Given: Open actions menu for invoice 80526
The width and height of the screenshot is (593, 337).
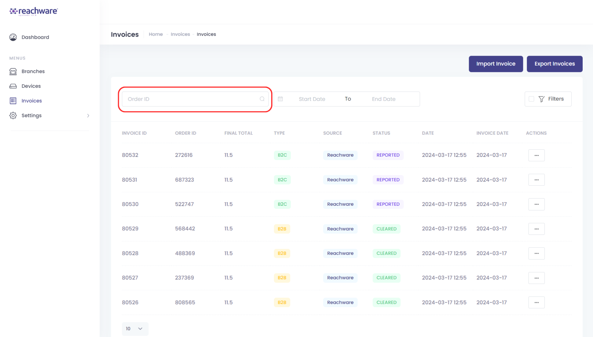Looking at the screenshot, I should 536,302.
